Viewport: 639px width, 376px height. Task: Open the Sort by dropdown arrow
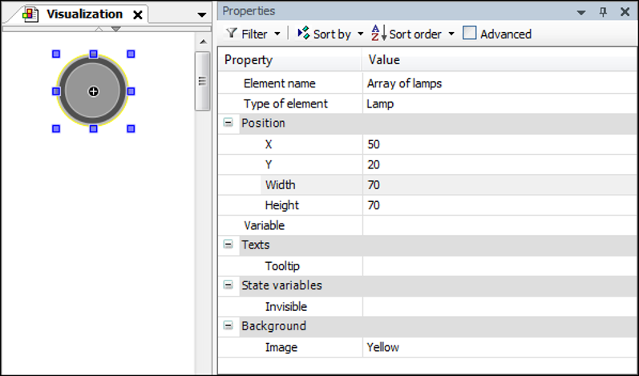pos(360,34)
